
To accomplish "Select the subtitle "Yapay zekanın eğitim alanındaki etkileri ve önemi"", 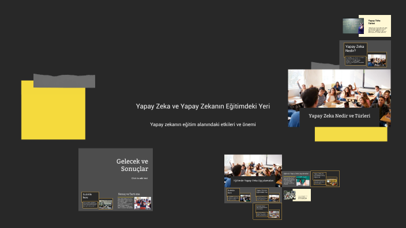I will coord(203,124).
